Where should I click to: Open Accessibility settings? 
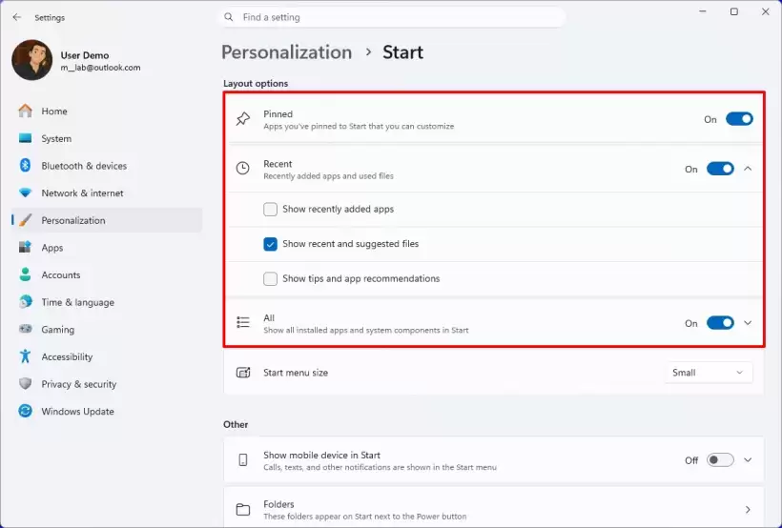[107, 356]
